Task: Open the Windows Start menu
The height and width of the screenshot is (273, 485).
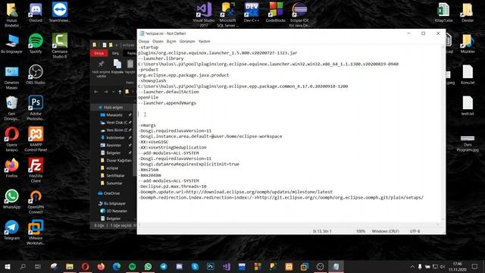Action: [x=8, y=266]
